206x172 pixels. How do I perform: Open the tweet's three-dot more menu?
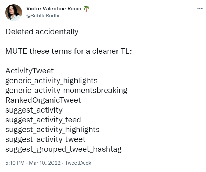[200, 9]
